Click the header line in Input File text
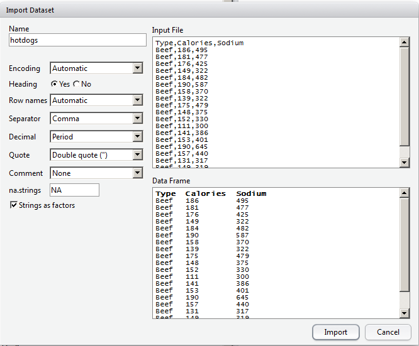 click(199, 43)
